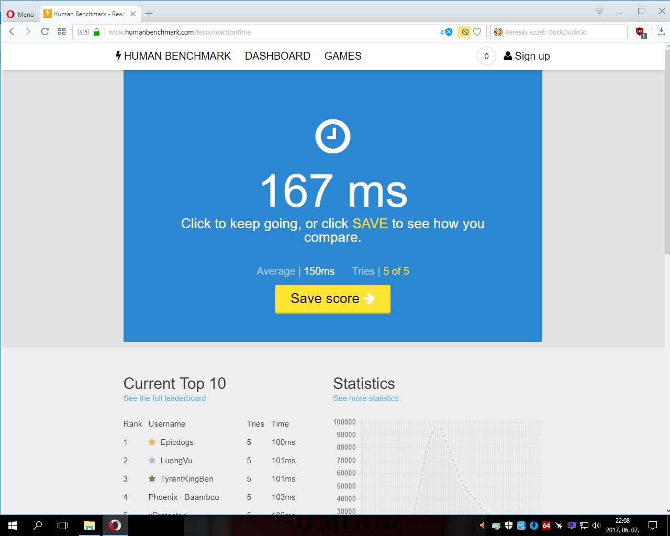Screen dimensions: 670x536
Task: Click the yellow SAVE word
Action: [x=370, y=224]
